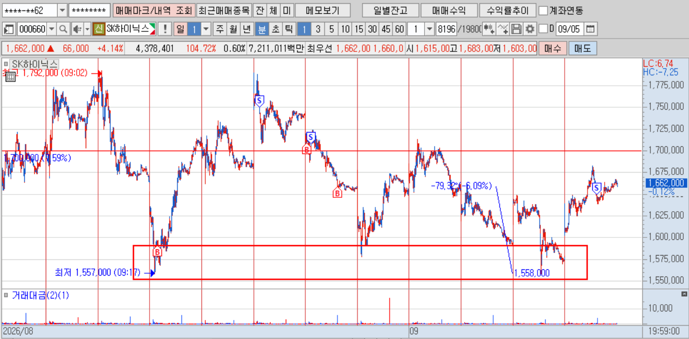The image size is (689, 339).
Task: Open 매매수익 trading profit
Action: [x=449, y=10]
